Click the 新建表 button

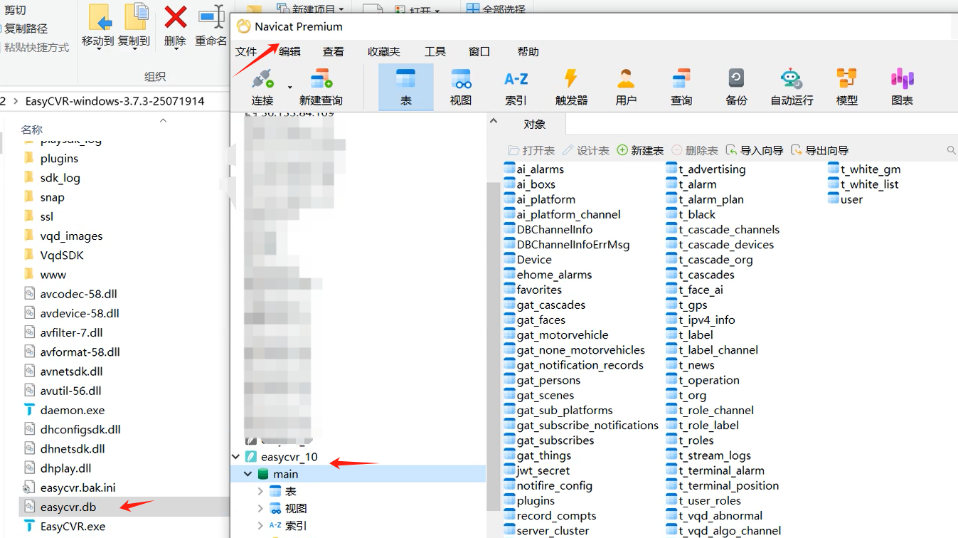(x=640, y=150)
